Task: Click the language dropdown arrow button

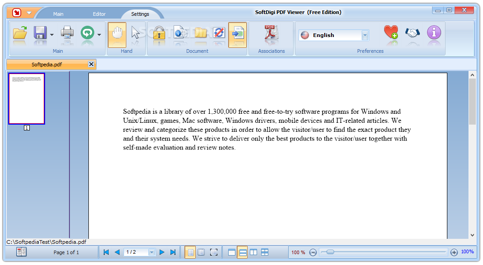Action: coord(365,35)
